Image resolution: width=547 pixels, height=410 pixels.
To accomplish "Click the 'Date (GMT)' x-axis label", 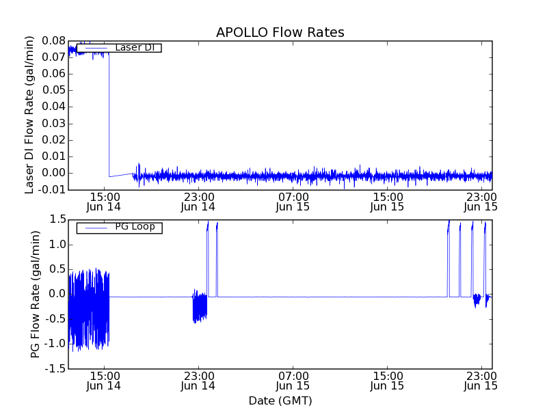I will click(x=280, y=400).
